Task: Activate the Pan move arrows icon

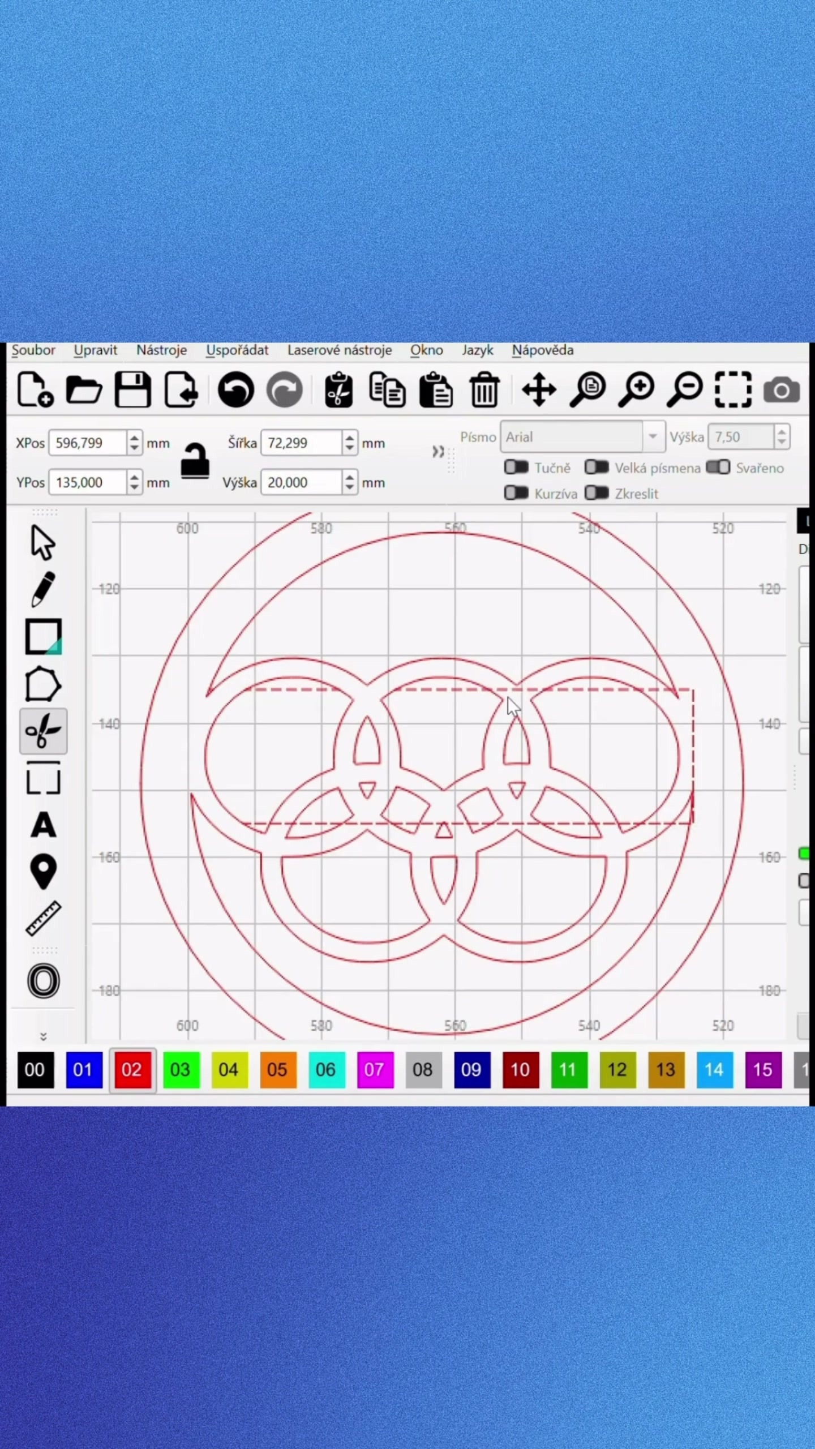Action: pyautogui.click(x=539, y=389)
